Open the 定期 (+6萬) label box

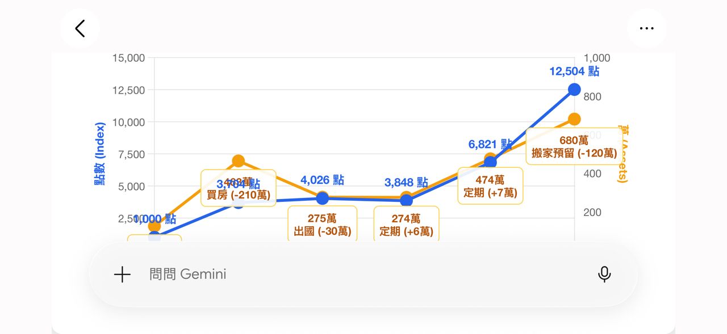(407, 225)
